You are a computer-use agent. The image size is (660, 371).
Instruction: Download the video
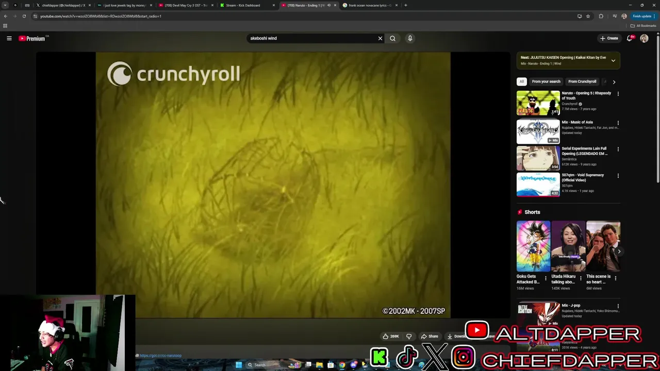[x=457, y=336]
